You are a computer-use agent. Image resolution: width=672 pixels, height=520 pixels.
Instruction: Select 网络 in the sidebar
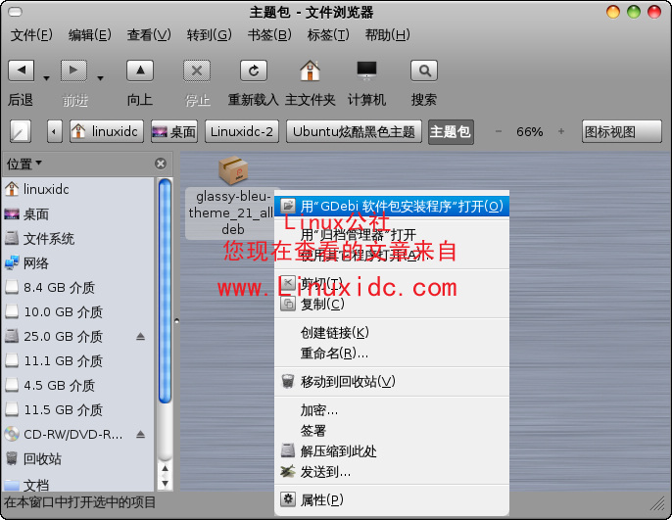pos(78,262)
